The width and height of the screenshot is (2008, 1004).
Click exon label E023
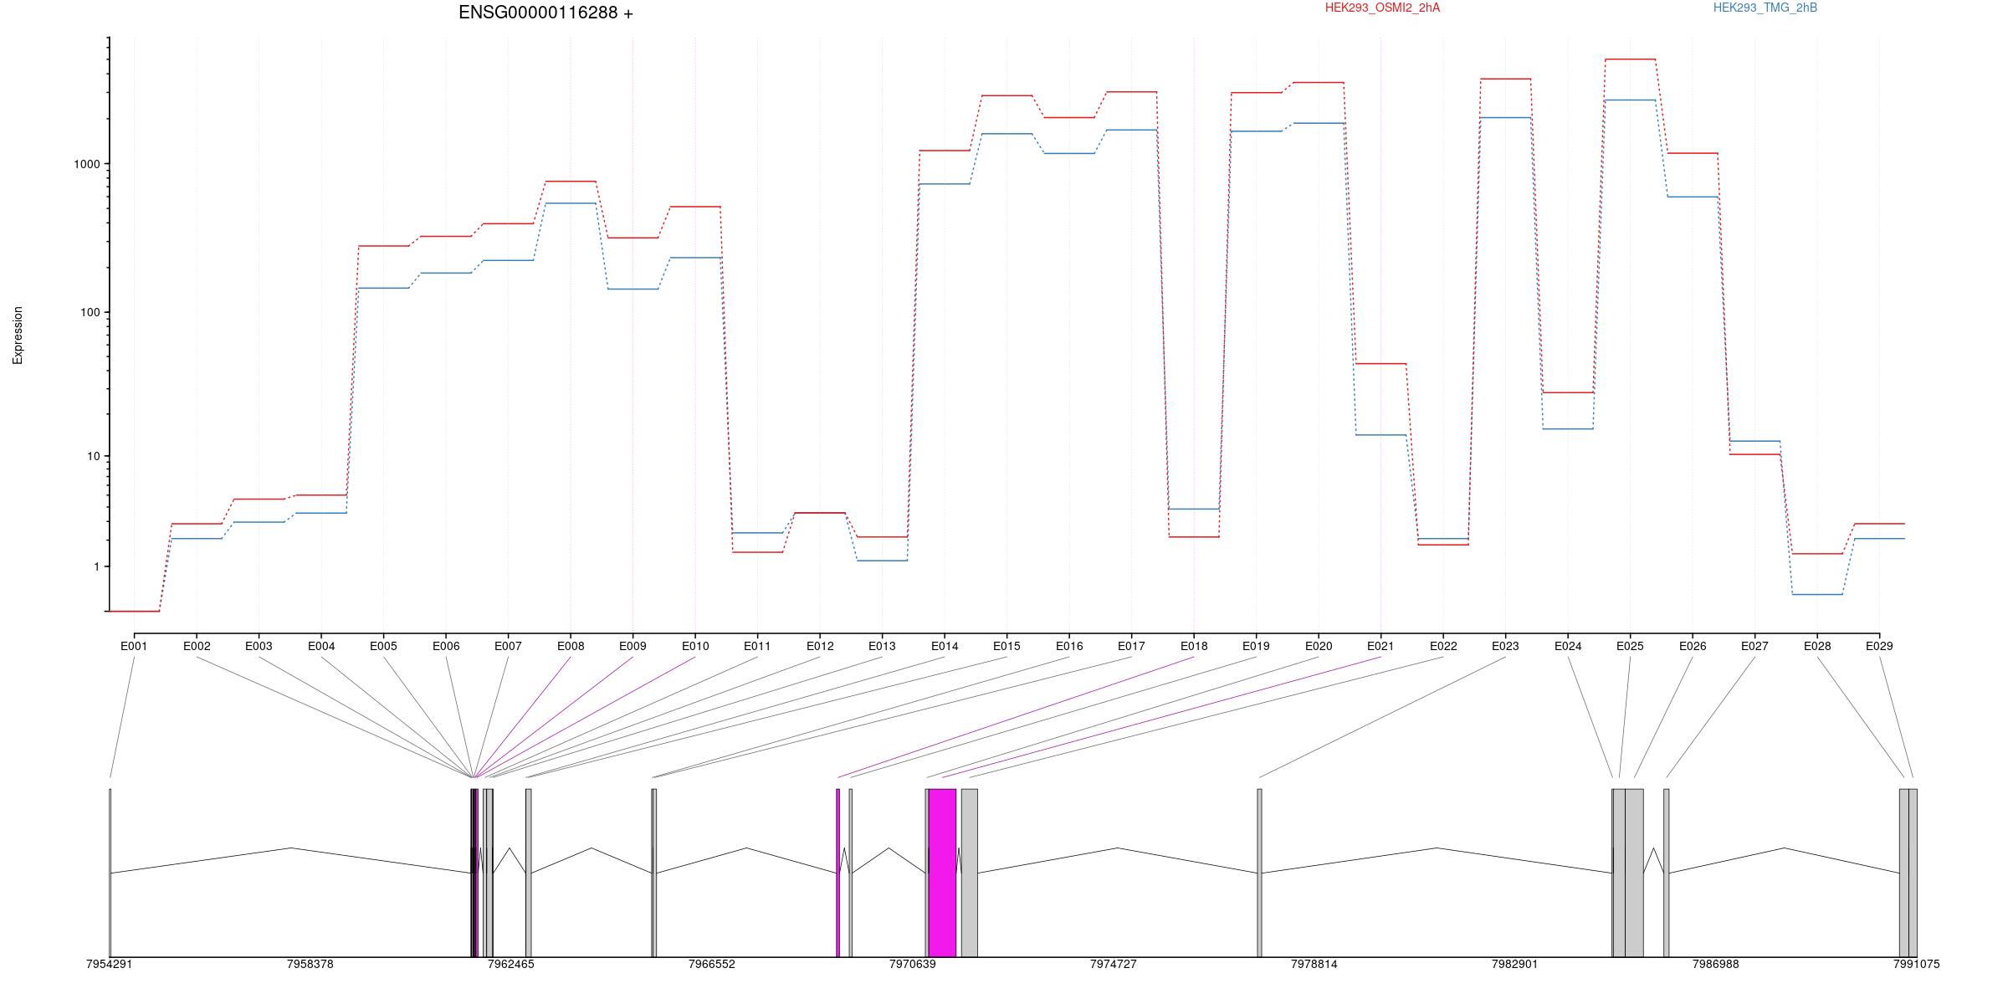point(1505,646)
